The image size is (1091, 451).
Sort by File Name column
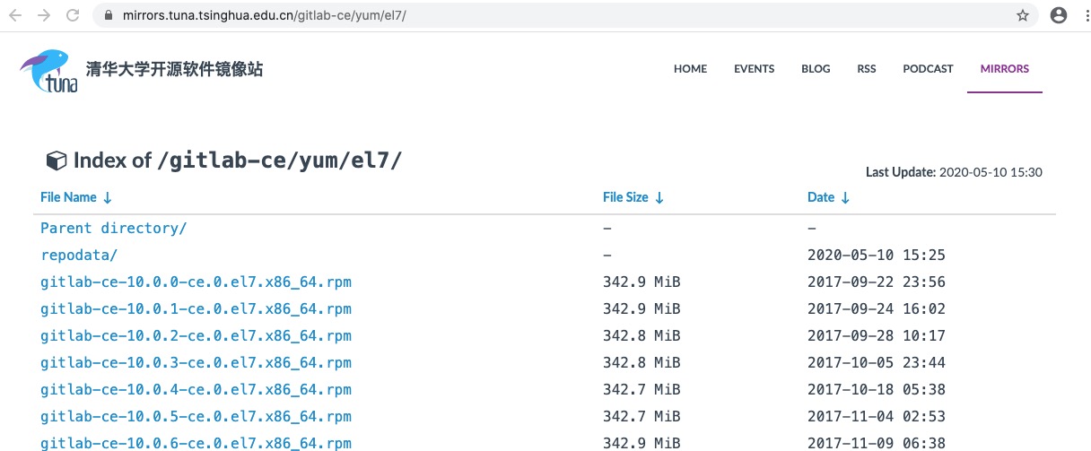(x=76, y=197)
